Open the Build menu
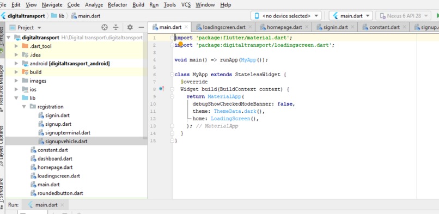The width and height of the screenshot is (439, 214). (x=138, y=5)
